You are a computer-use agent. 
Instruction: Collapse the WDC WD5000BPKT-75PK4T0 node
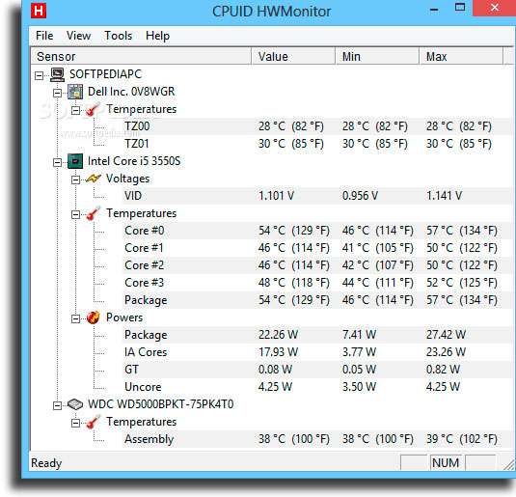point(57,405)
